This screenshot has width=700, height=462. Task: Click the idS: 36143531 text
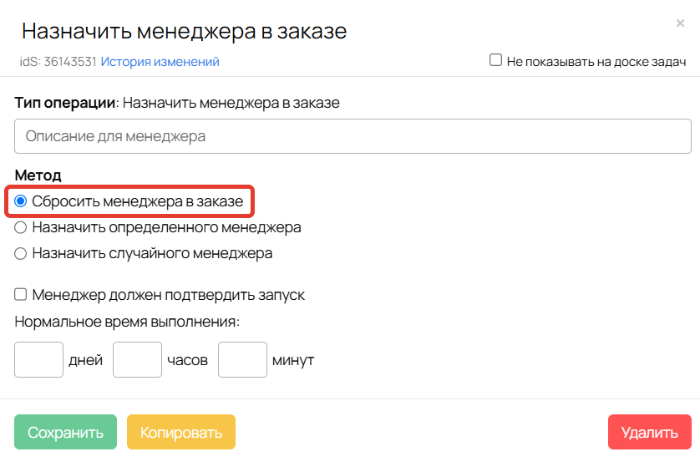(58, 62)
